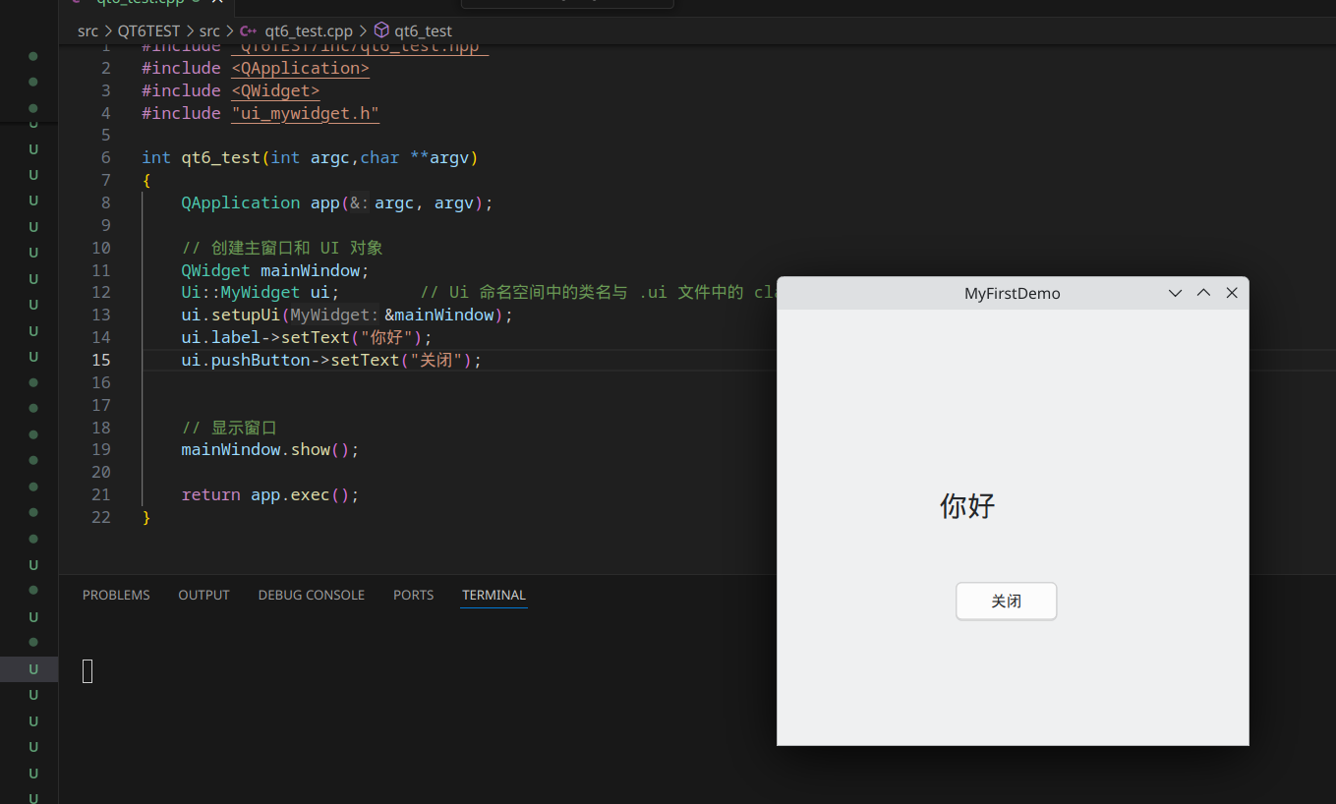Follow the QApplication include link
Screen dimensions: 1336x804
click(x=300, y=68)
